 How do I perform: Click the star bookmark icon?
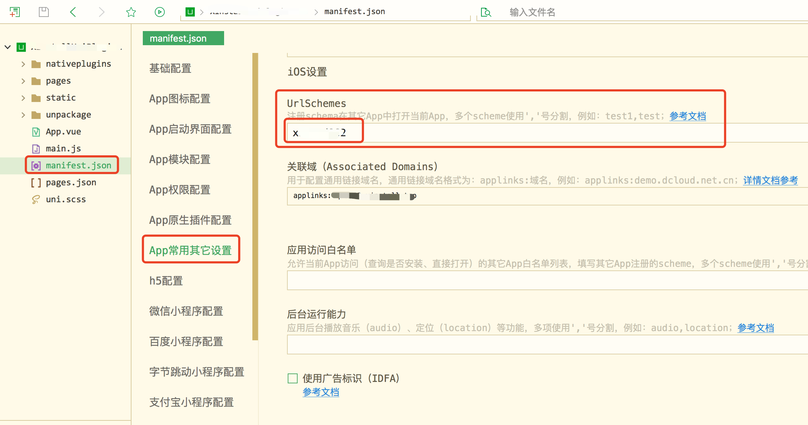point(131,12)
